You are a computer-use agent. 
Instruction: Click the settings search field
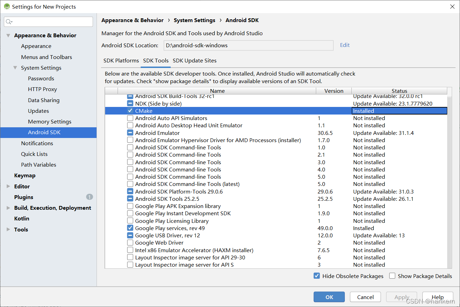[x=48, y=22]
